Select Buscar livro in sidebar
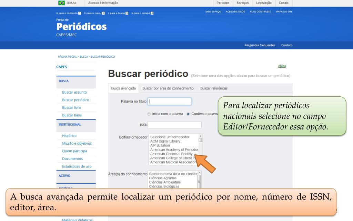The height and width of the screenshot is (221, 353). tap(71, 108)
